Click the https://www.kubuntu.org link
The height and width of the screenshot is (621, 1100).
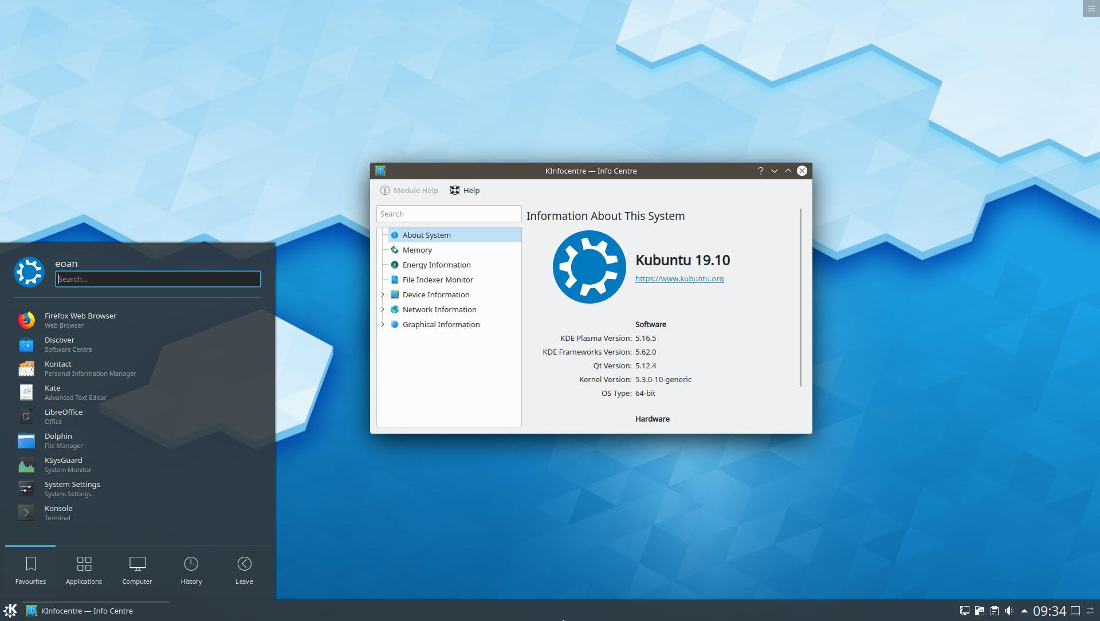(679, 278)
